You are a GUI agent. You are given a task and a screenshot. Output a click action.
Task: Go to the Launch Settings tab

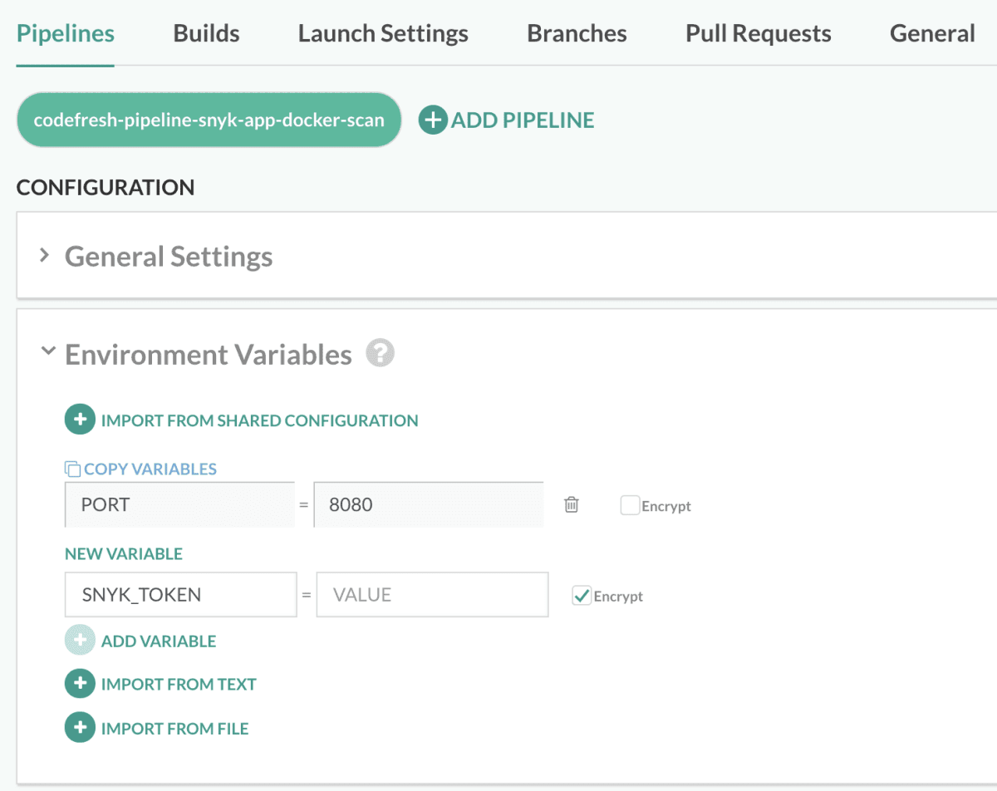tap(383, 33)
